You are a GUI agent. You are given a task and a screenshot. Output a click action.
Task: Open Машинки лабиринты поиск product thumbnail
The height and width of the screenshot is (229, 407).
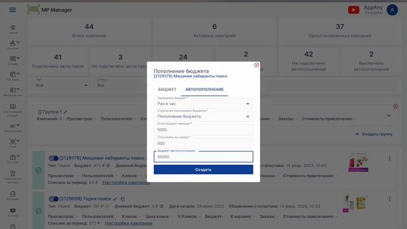pos(358,162)
